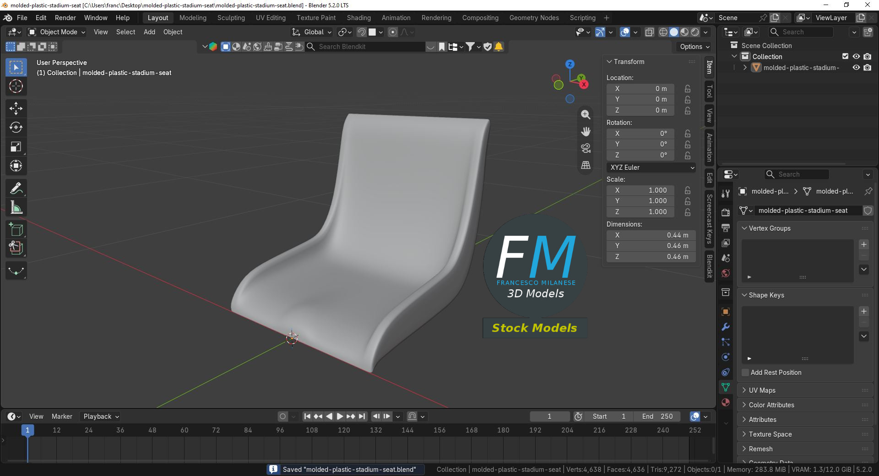Activate the Rotate tool

click(x=16, y=128)
